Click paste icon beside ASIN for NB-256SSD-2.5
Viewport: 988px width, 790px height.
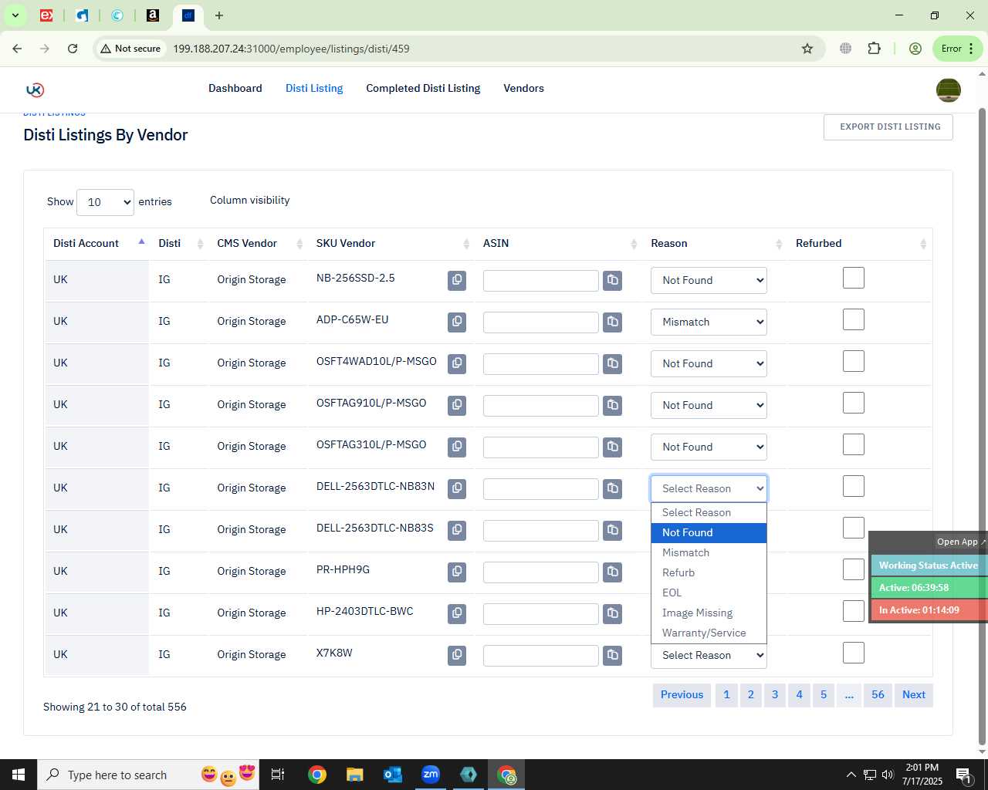pos(613,280)
